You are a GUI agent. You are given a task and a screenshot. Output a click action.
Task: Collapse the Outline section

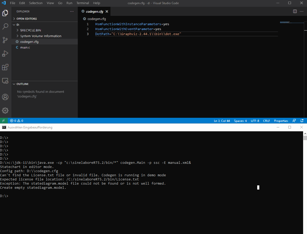(x=22, y=84)
